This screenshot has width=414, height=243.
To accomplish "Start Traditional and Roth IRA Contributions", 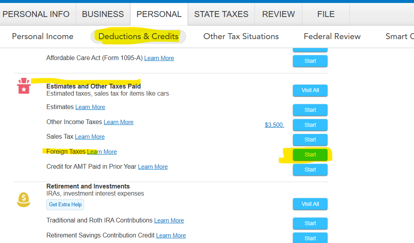I will pos(310,223).
